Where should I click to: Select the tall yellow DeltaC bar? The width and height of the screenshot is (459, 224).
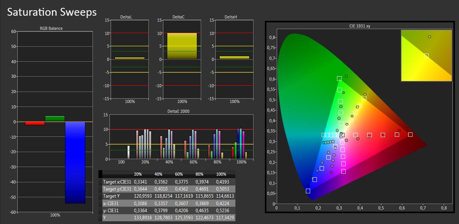pos(182,46)
